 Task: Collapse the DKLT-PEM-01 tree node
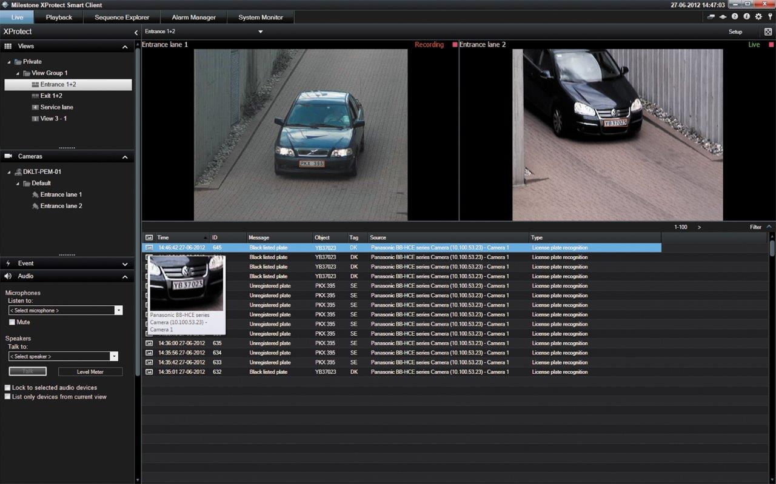[x=9, y=172]
